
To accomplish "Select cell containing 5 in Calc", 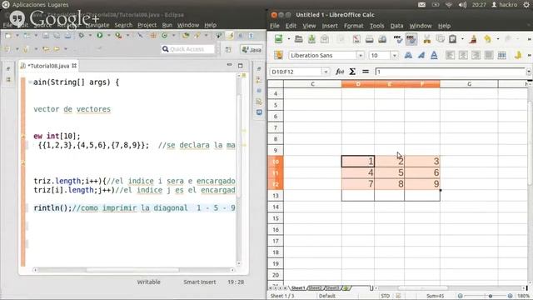I will pos(389,172).
